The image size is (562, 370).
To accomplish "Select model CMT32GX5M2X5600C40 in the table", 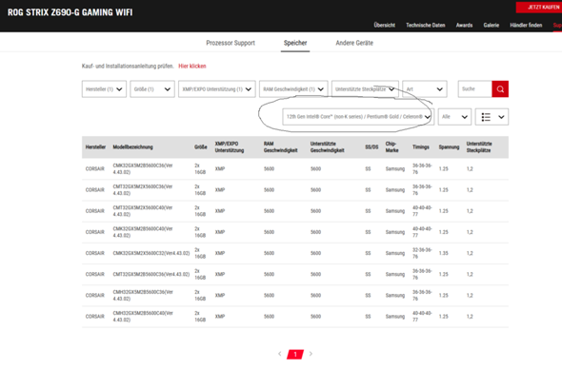I will coord(143,211).
